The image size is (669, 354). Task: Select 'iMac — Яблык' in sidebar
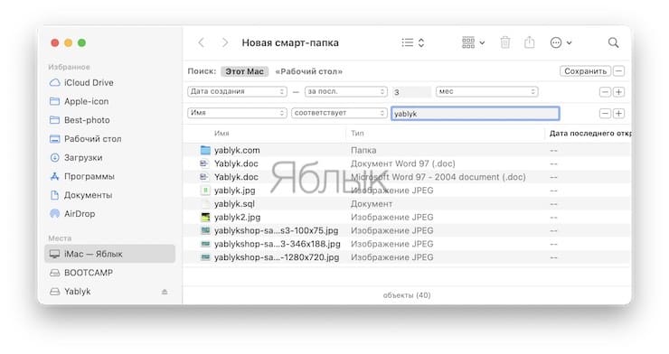pyautogui.click(x=109, y=254)
